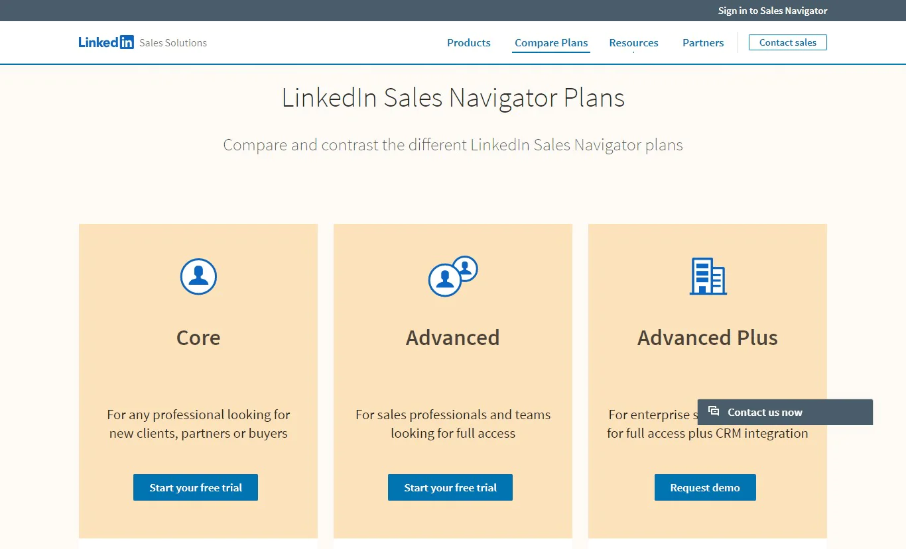Click the LinkedIn logo
Image resolution: width=906 pixels, height=549 pixels.
tap(105, 42)
